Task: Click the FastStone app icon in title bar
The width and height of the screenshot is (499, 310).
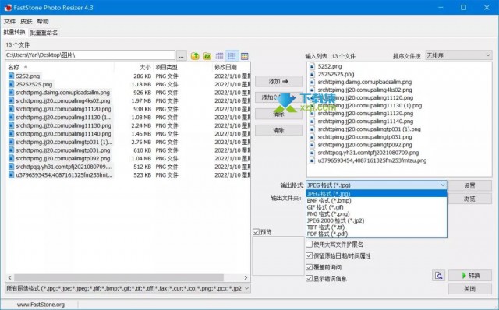Action: tap(8, 8)
